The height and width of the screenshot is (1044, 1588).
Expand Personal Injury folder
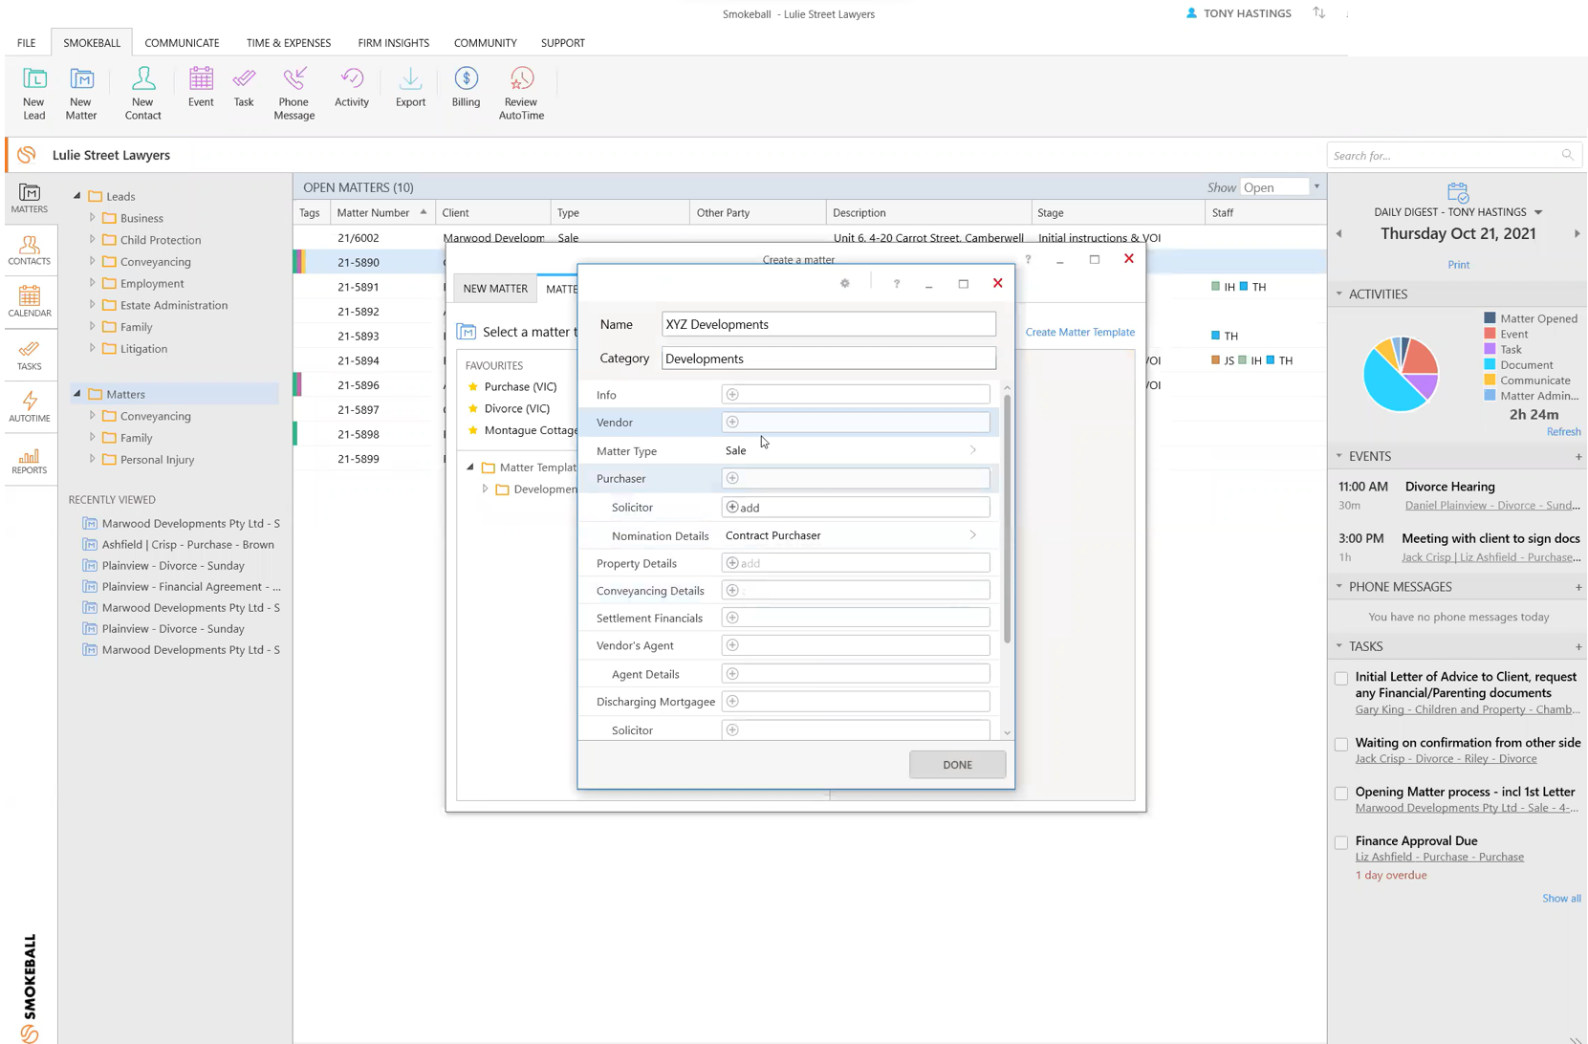click(93, 459)
